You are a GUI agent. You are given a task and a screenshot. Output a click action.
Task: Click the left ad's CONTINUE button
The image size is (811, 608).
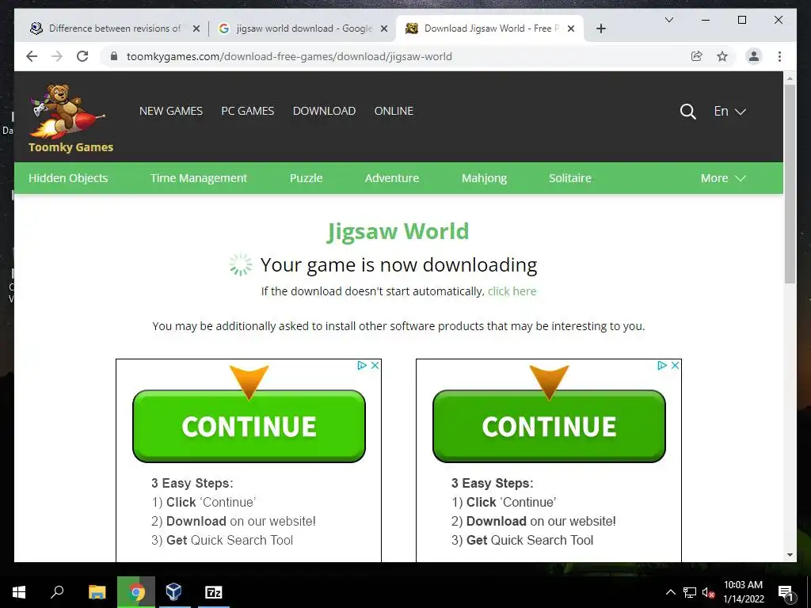249,426
